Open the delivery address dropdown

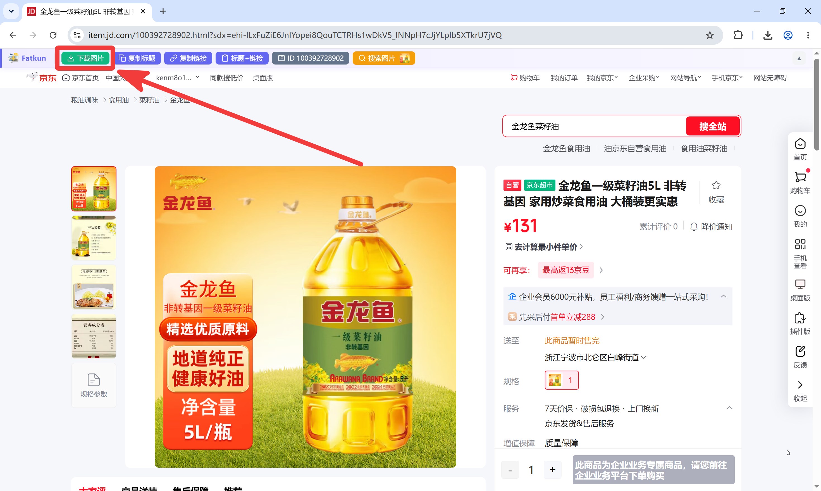point(596,357)
